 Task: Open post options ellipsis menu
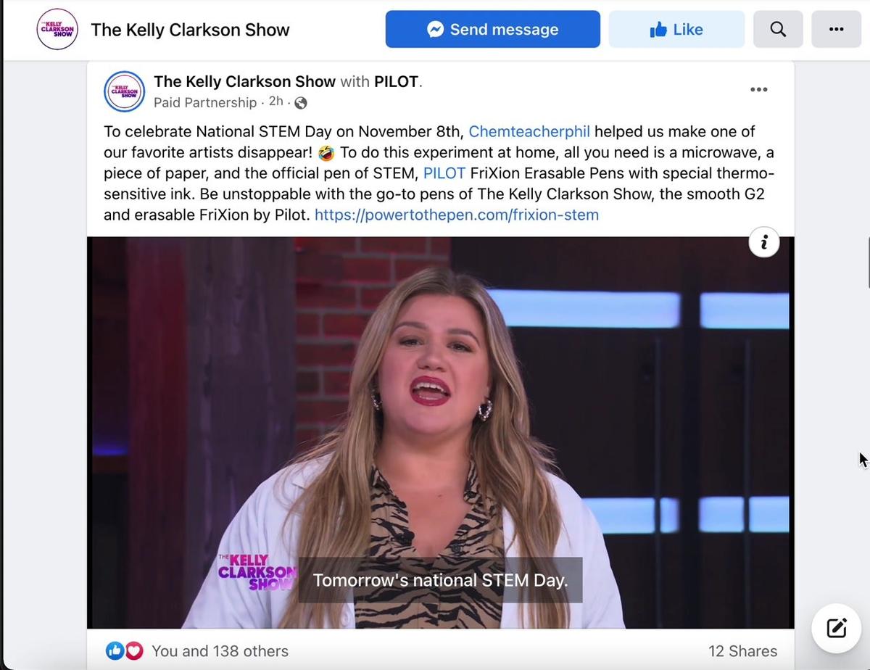tap(758, 90)
